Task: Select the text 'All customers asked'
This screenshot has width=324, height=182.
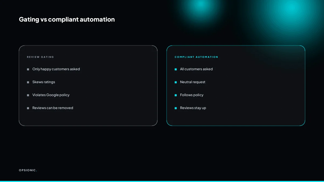Action: [196, 69]
